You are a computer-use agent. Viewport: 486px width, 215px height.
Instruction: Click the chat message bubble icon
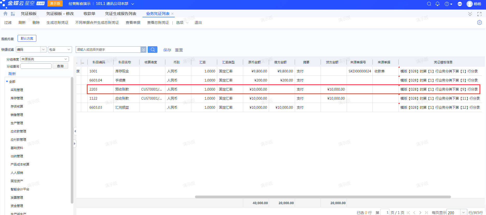(460, 4)
